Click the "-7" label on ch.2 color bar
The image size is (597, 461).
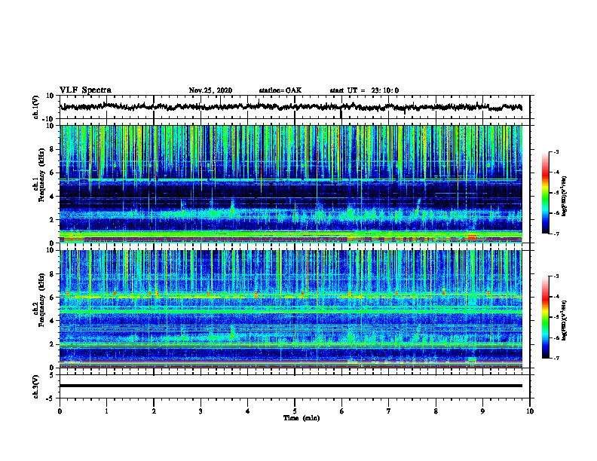point(556,358)
